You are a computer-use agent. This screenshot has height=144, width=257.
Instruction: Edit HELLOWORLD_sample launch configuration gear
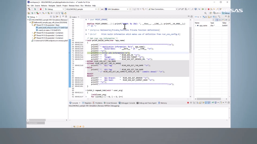[x=99, y=9]
